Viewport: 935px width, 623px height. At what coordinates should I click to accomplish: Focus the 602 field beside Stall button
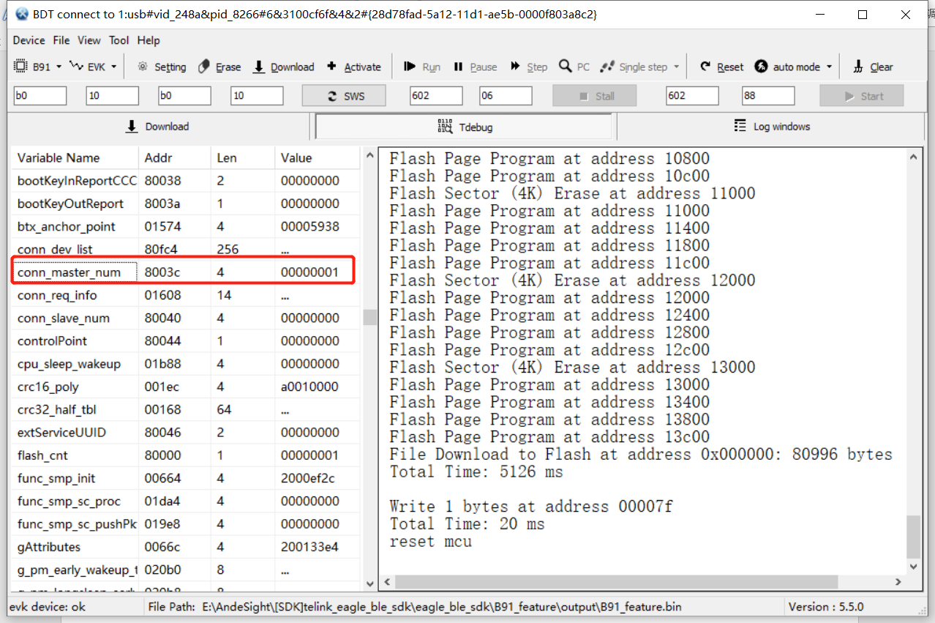click(436, 96)
